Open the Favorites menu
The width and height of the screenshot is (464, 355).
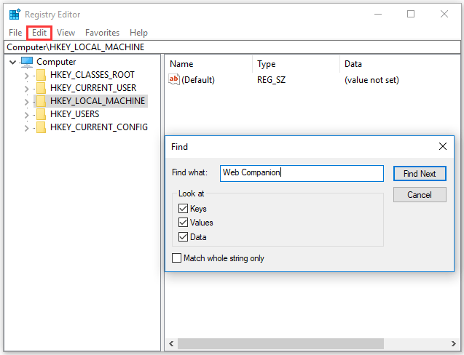(x=103, y=33)
